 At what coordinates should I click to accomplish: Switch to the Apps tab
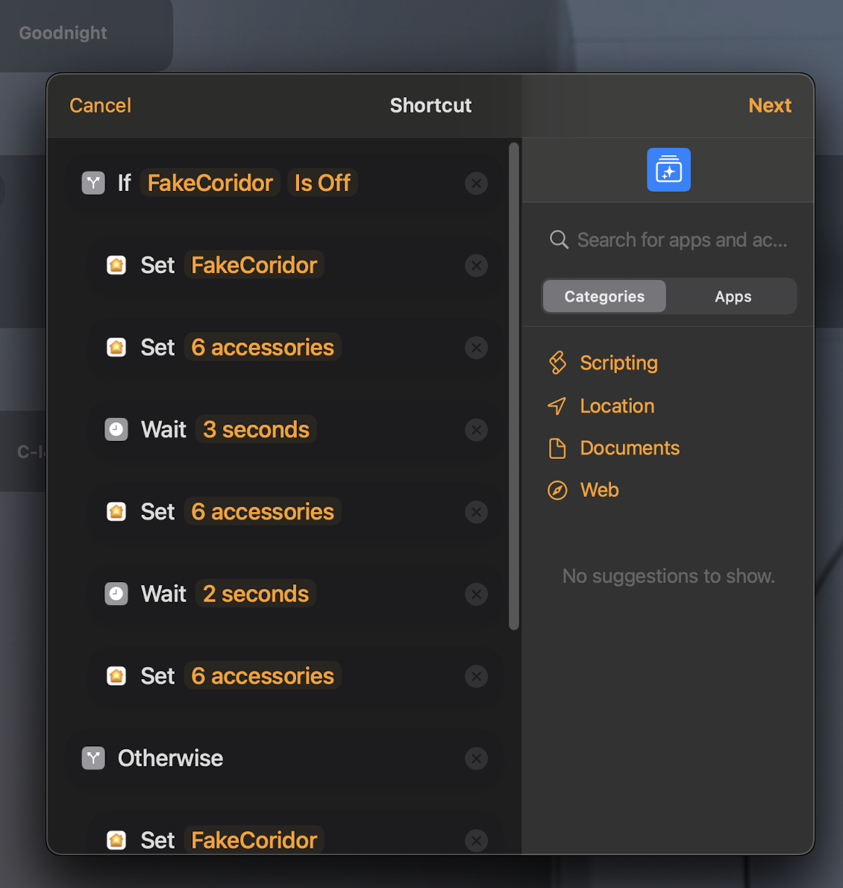(732, 296)
